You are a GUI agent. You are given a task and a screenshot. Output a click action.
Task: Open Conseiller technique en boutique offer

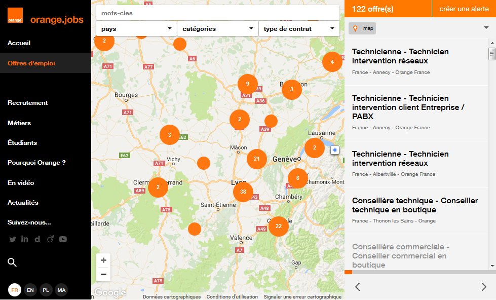click(x=416, y=211)
